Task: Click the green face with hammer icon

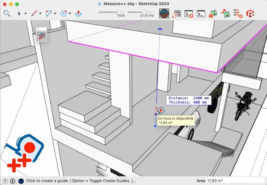Action: [226, 14]
